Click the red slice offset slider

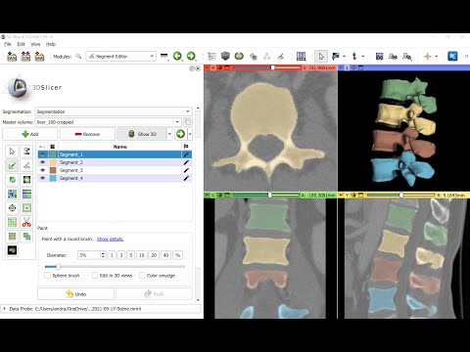point(266,67)
